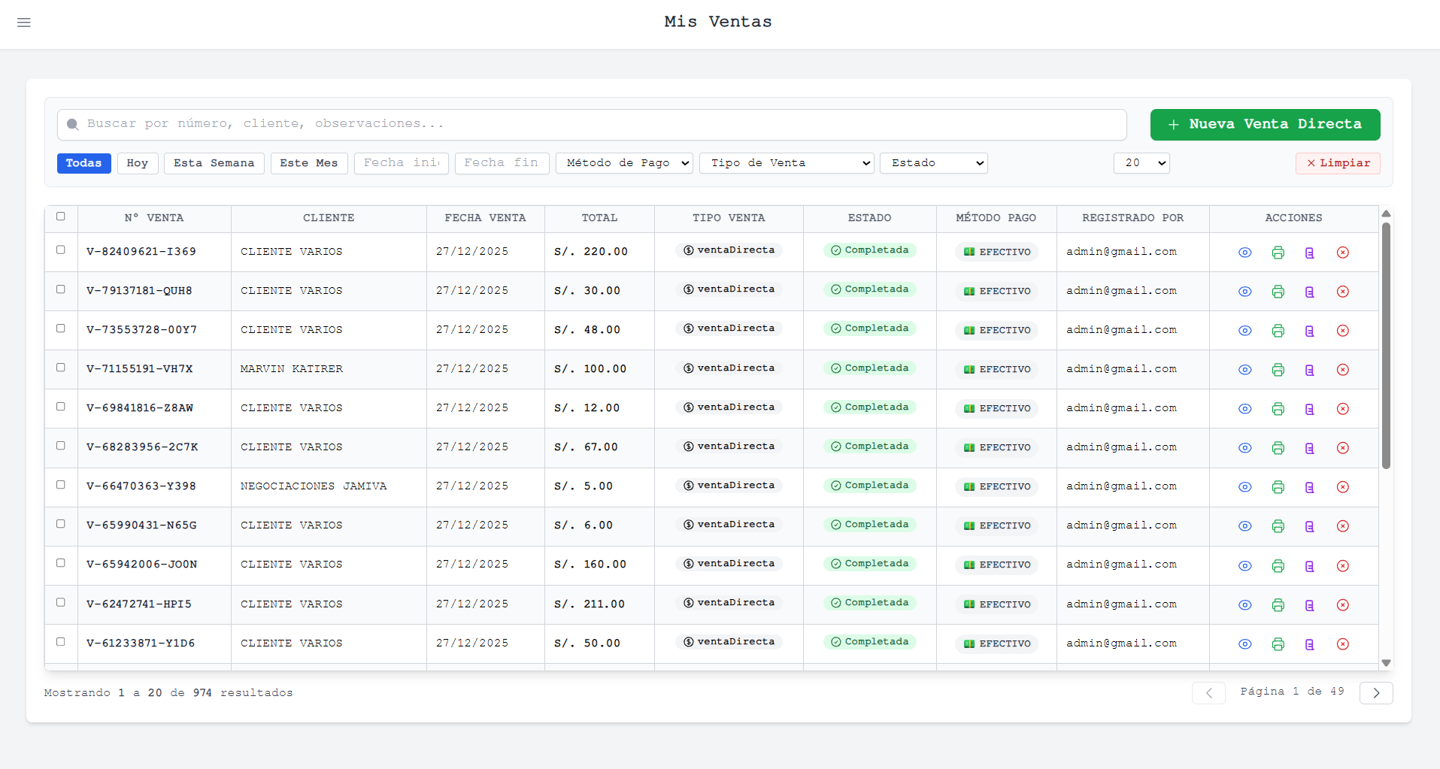Click Nueva Venta Directa button
Image resolution: width=1440 pixels, height=769 pixels.
[1266, 125]
